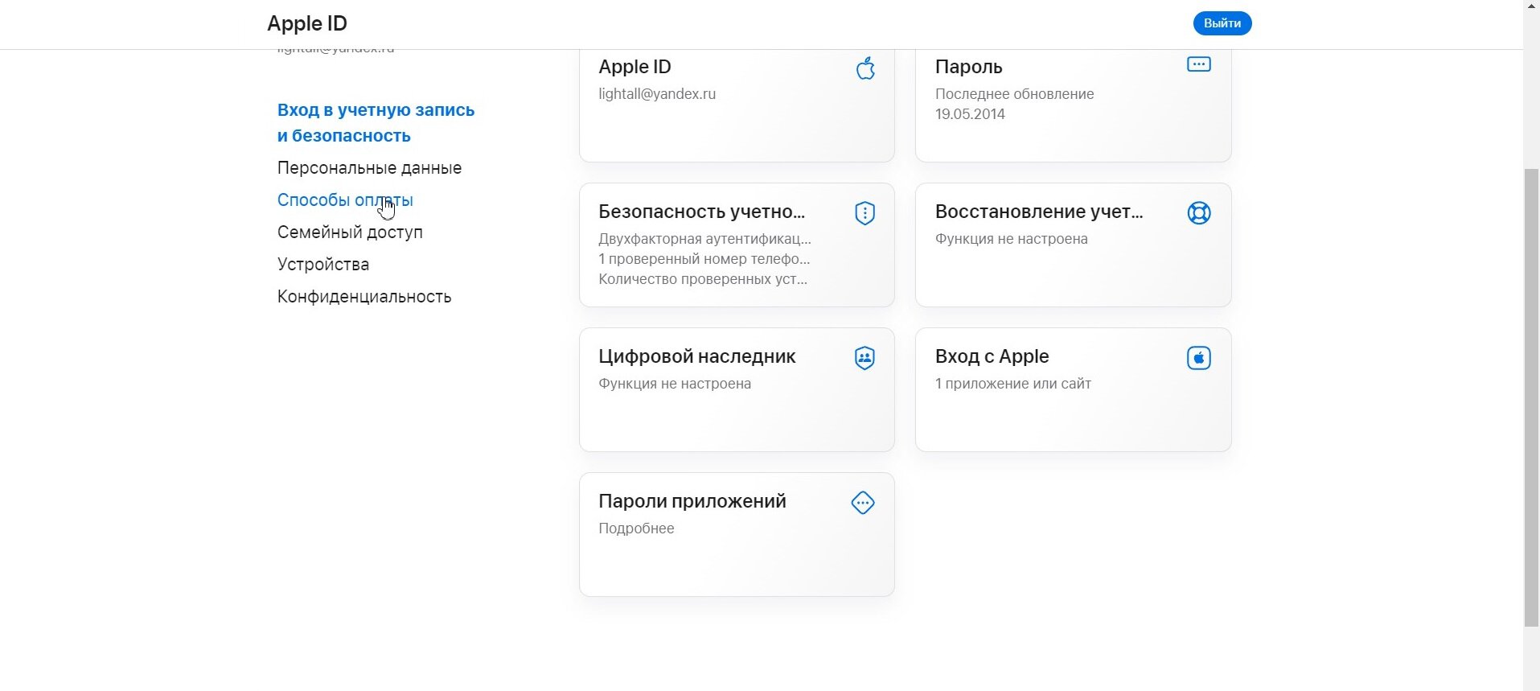Click the diamond icon on Пароли приложений card
The height and width of the screenshot is (691, 1540).
863,503
